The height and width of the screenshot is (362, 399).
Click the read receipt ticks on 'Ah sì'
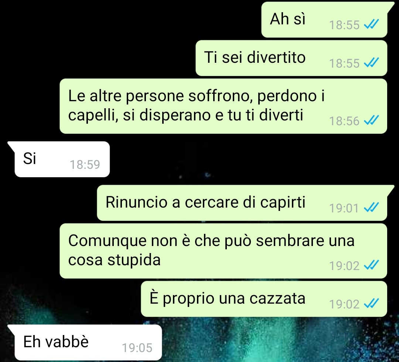coord(372,24)
